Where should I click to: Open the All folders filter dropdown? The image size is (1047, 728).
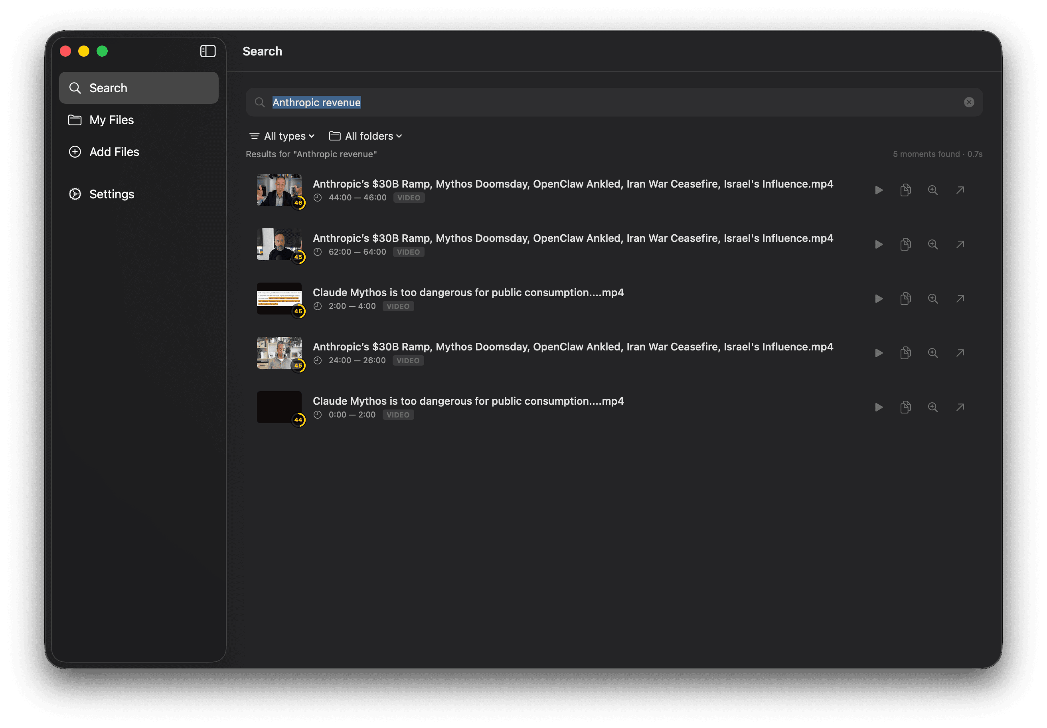(x=366, y=136)
